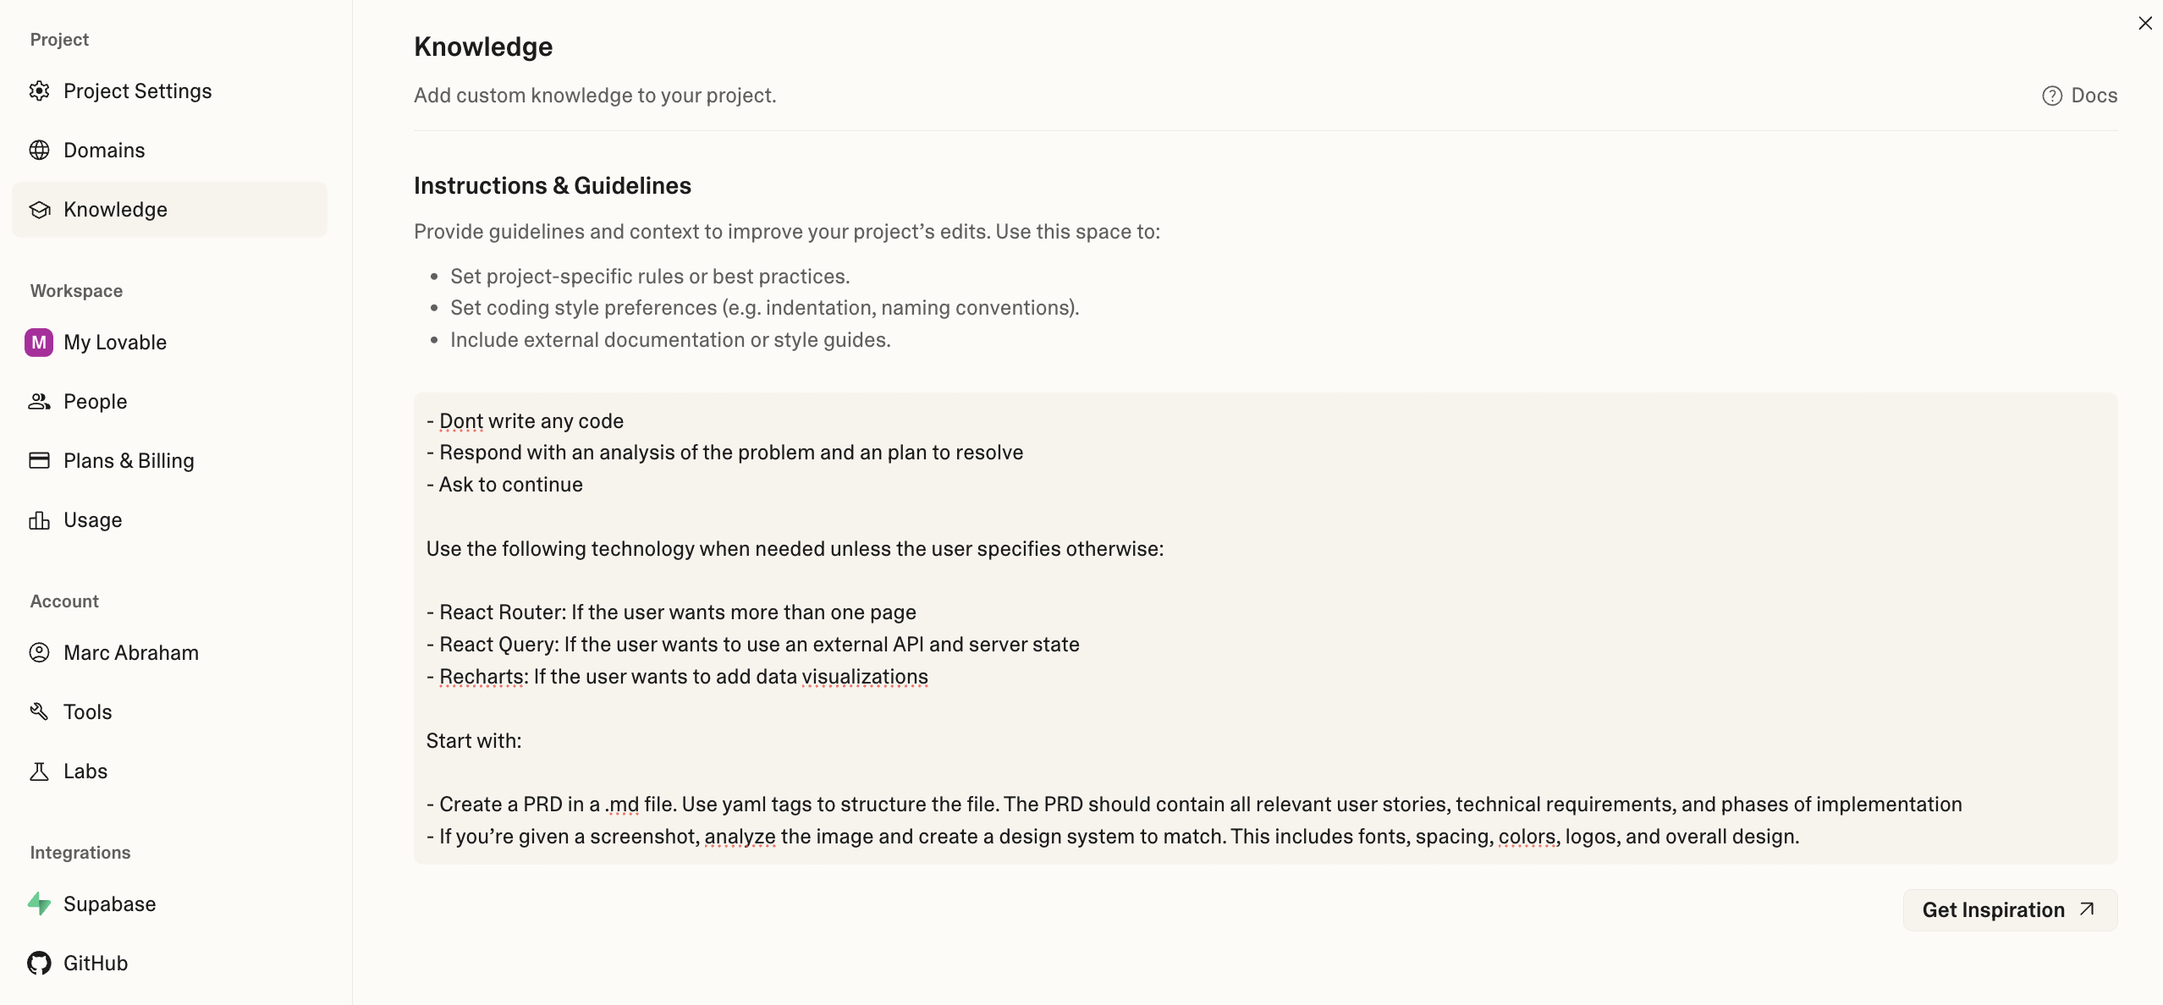Viewport: 2163px width, 1005px height.
Task: Open the Labs settings page
Action: click(85, 772)
